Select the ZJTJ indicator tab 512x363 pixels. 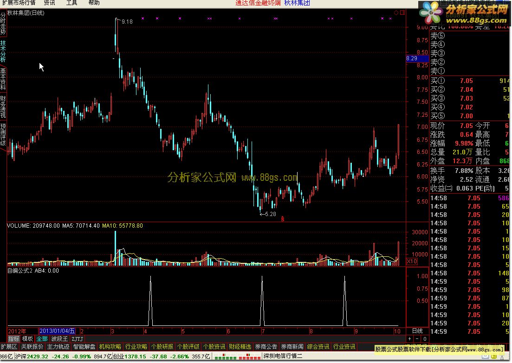[78, 339]
